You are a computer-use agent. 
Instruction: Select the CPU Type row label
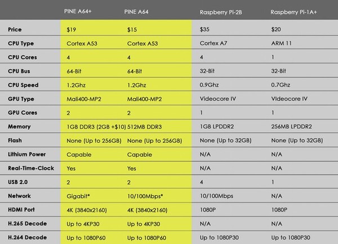coord(22,43)
